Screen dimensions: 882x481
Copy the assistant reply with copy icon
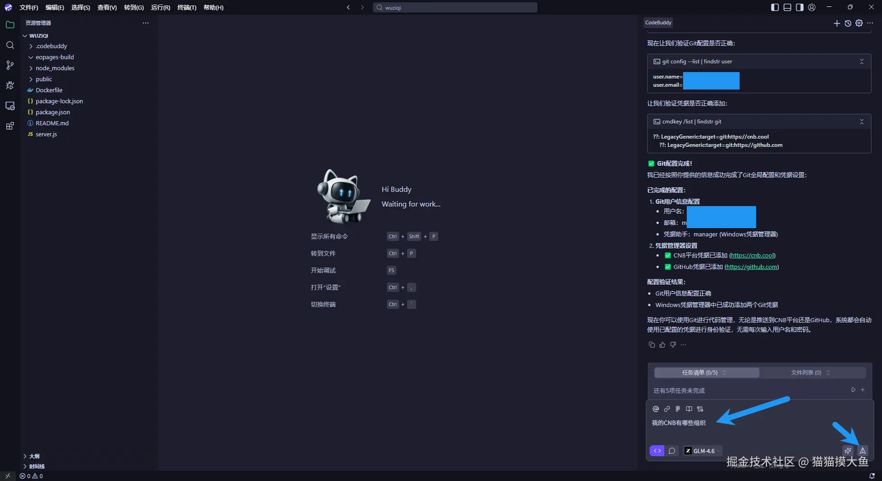click(651, 345)
